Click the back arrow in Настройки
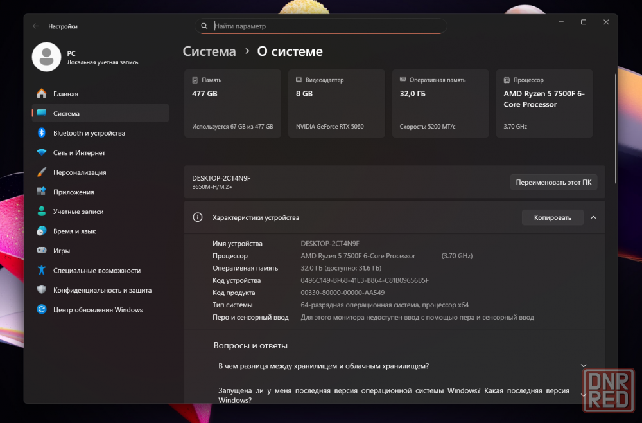 [x=35, y=26]
